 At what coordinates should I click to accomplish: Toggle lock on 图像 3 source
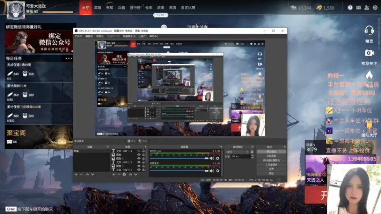point(143,166)
